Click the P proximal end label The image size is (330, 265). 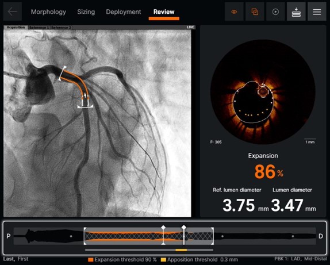pyautogui.click(x=9, y=236)
